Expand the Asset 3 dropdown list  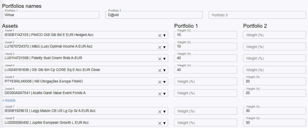pyautogui.click(x=164, y=59)
